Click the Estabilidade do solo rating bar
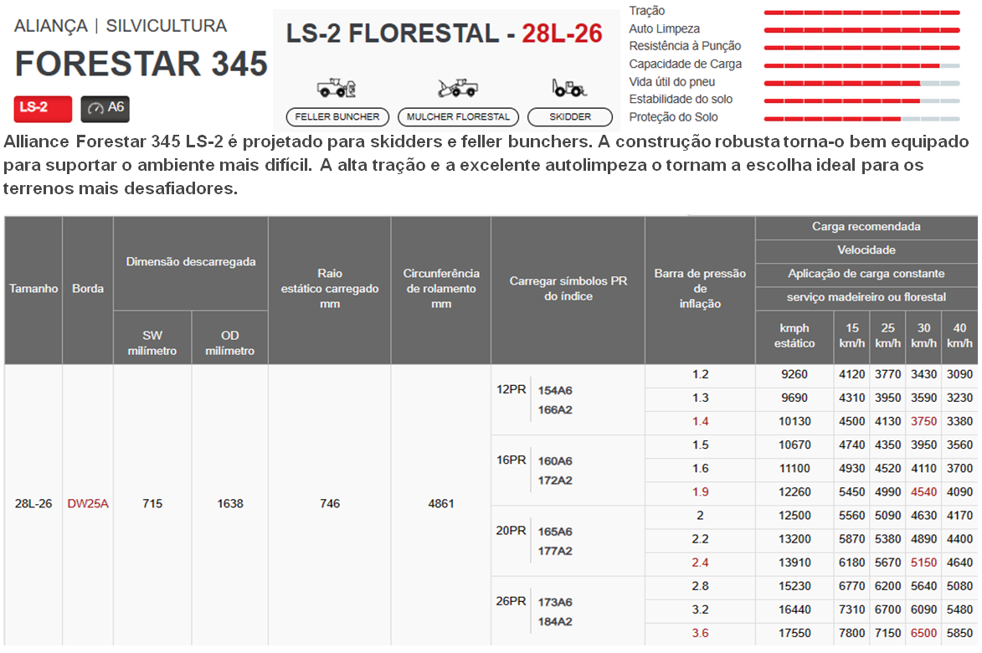Screen dimensions: 982x653 coord(861,100)
